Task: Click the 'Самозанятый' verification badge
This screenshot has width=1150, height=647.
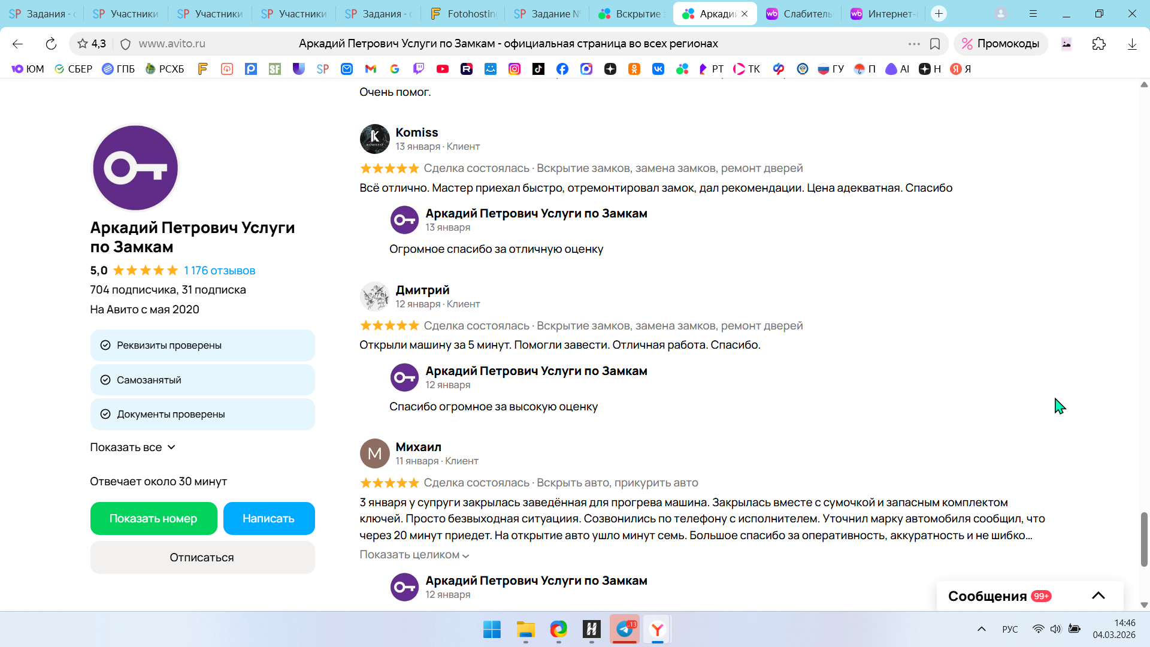Action: click(202, 380)
